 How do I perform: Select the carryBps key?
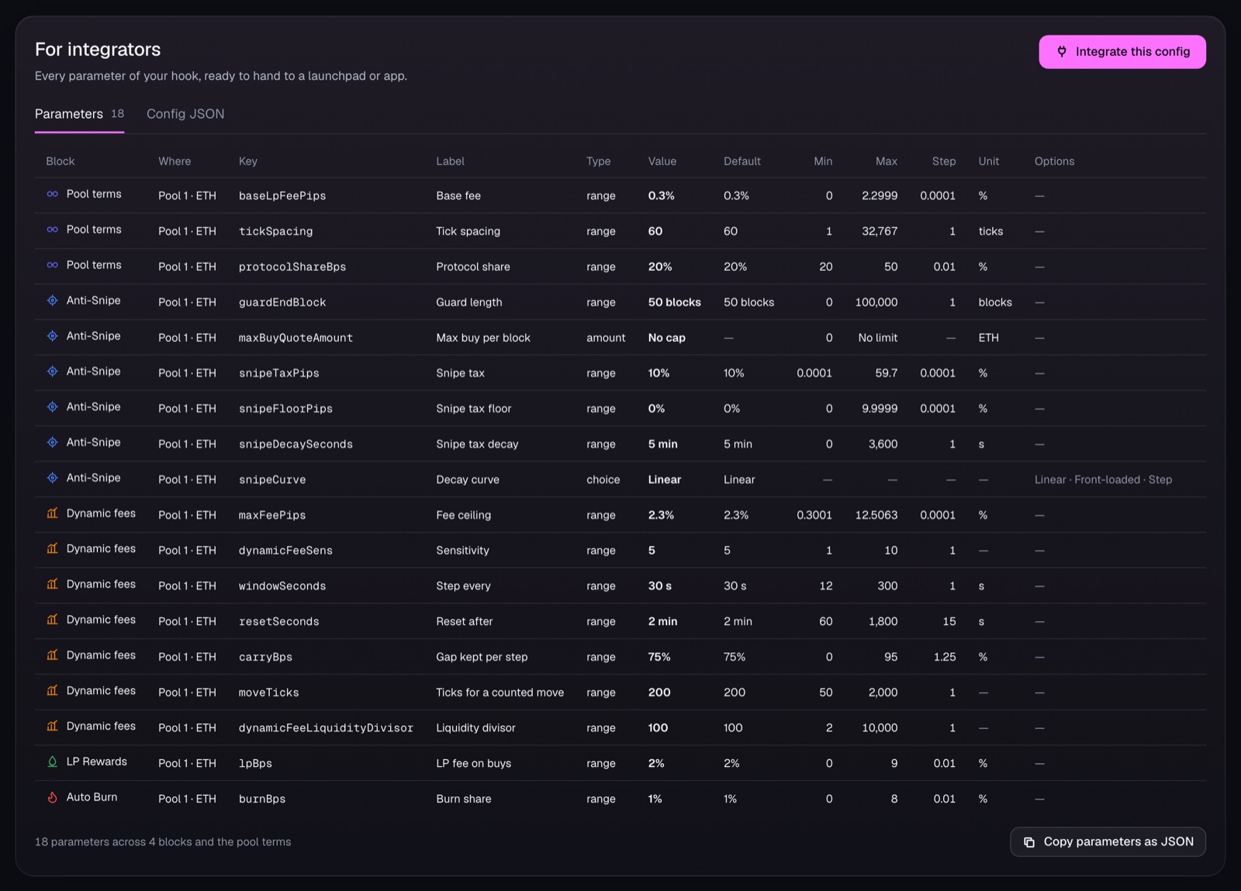pos(265,657)
